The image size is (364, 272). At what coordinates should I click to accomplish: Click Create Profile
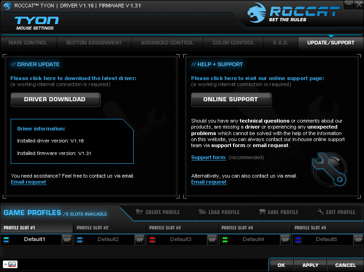click(x=158, y=212)
